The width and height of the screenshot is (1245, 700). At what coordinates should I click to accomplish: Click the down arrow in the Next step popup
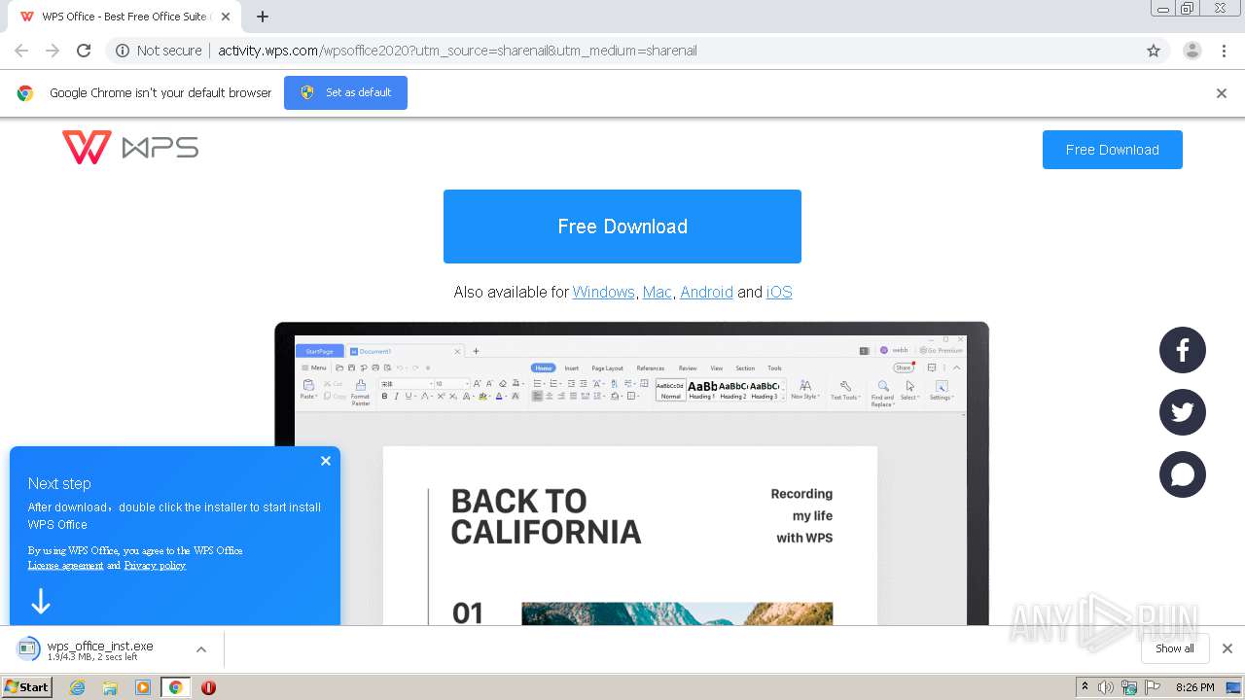(x=40, y=602)
